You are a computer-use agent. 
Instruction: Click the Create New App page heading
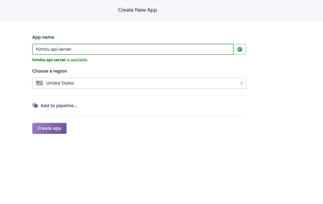[137, 10]
